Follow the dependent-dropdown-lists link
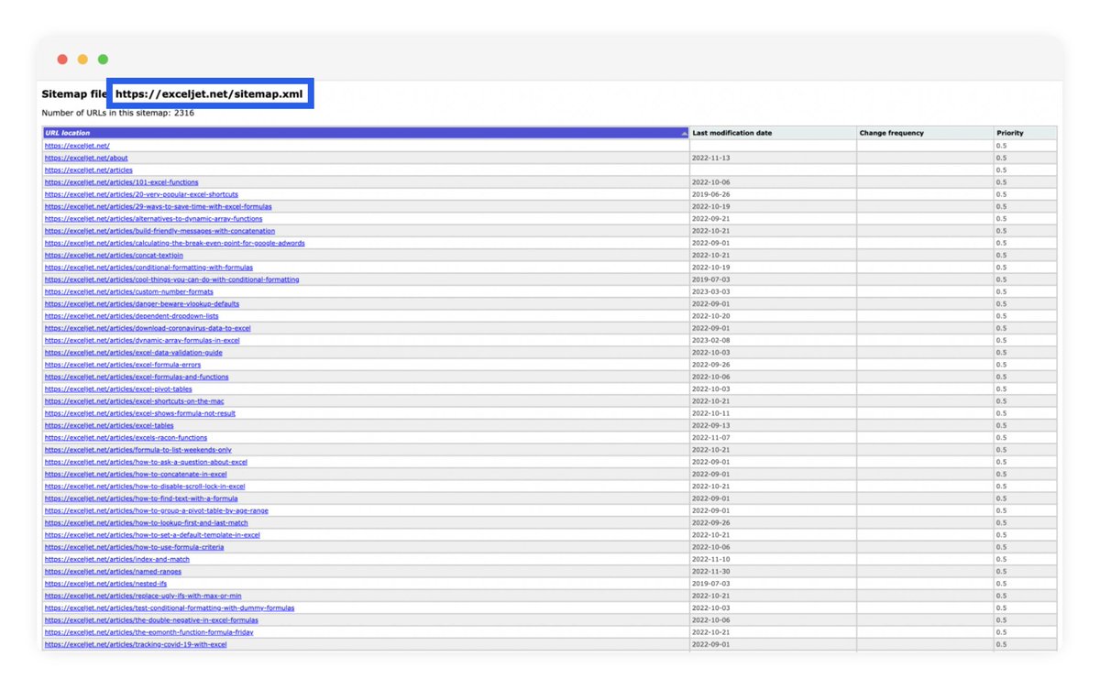This screenshot has height=690, width=1100. 131,316
